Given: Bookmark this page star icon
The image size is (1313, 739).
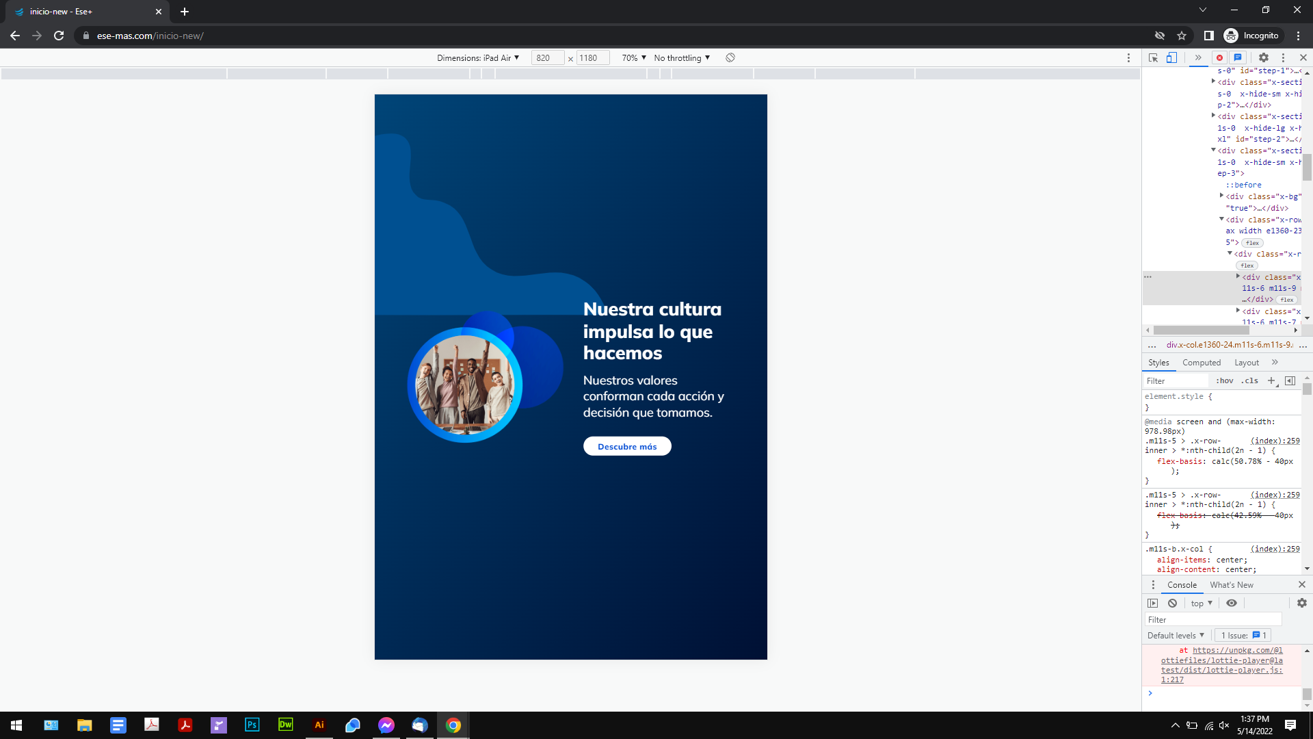Looking at the screenshot, I should (x=1182, y=36).
